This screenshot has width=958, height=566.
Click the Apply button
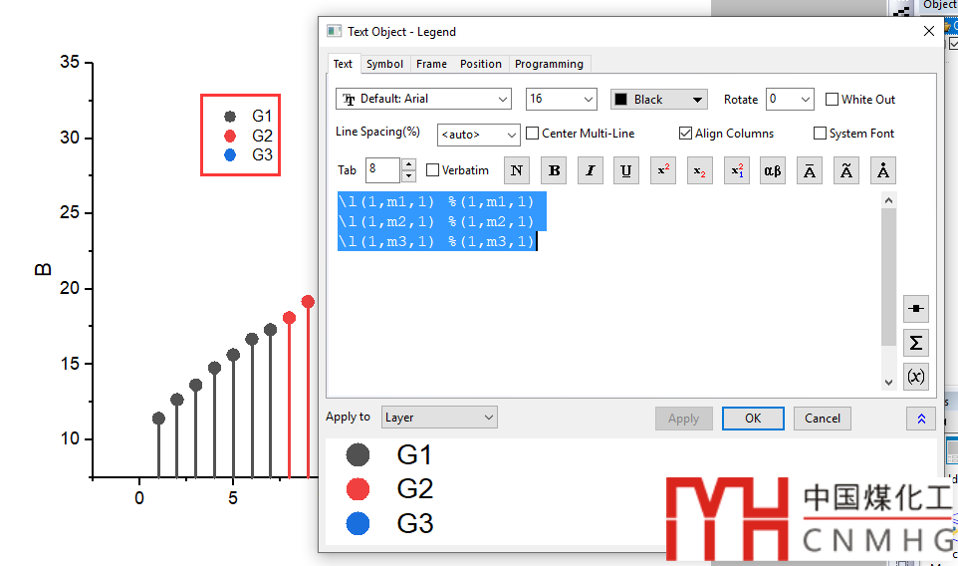click(684, 419)
